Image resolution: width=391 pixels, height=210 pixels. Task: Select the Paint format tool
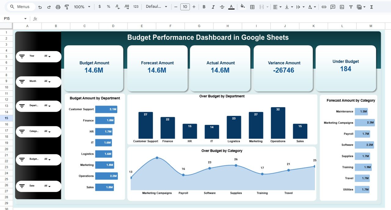click(67, 7)
